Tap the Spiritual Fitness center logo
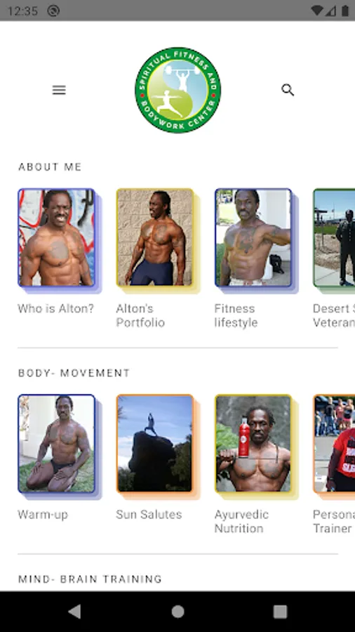 177,90
